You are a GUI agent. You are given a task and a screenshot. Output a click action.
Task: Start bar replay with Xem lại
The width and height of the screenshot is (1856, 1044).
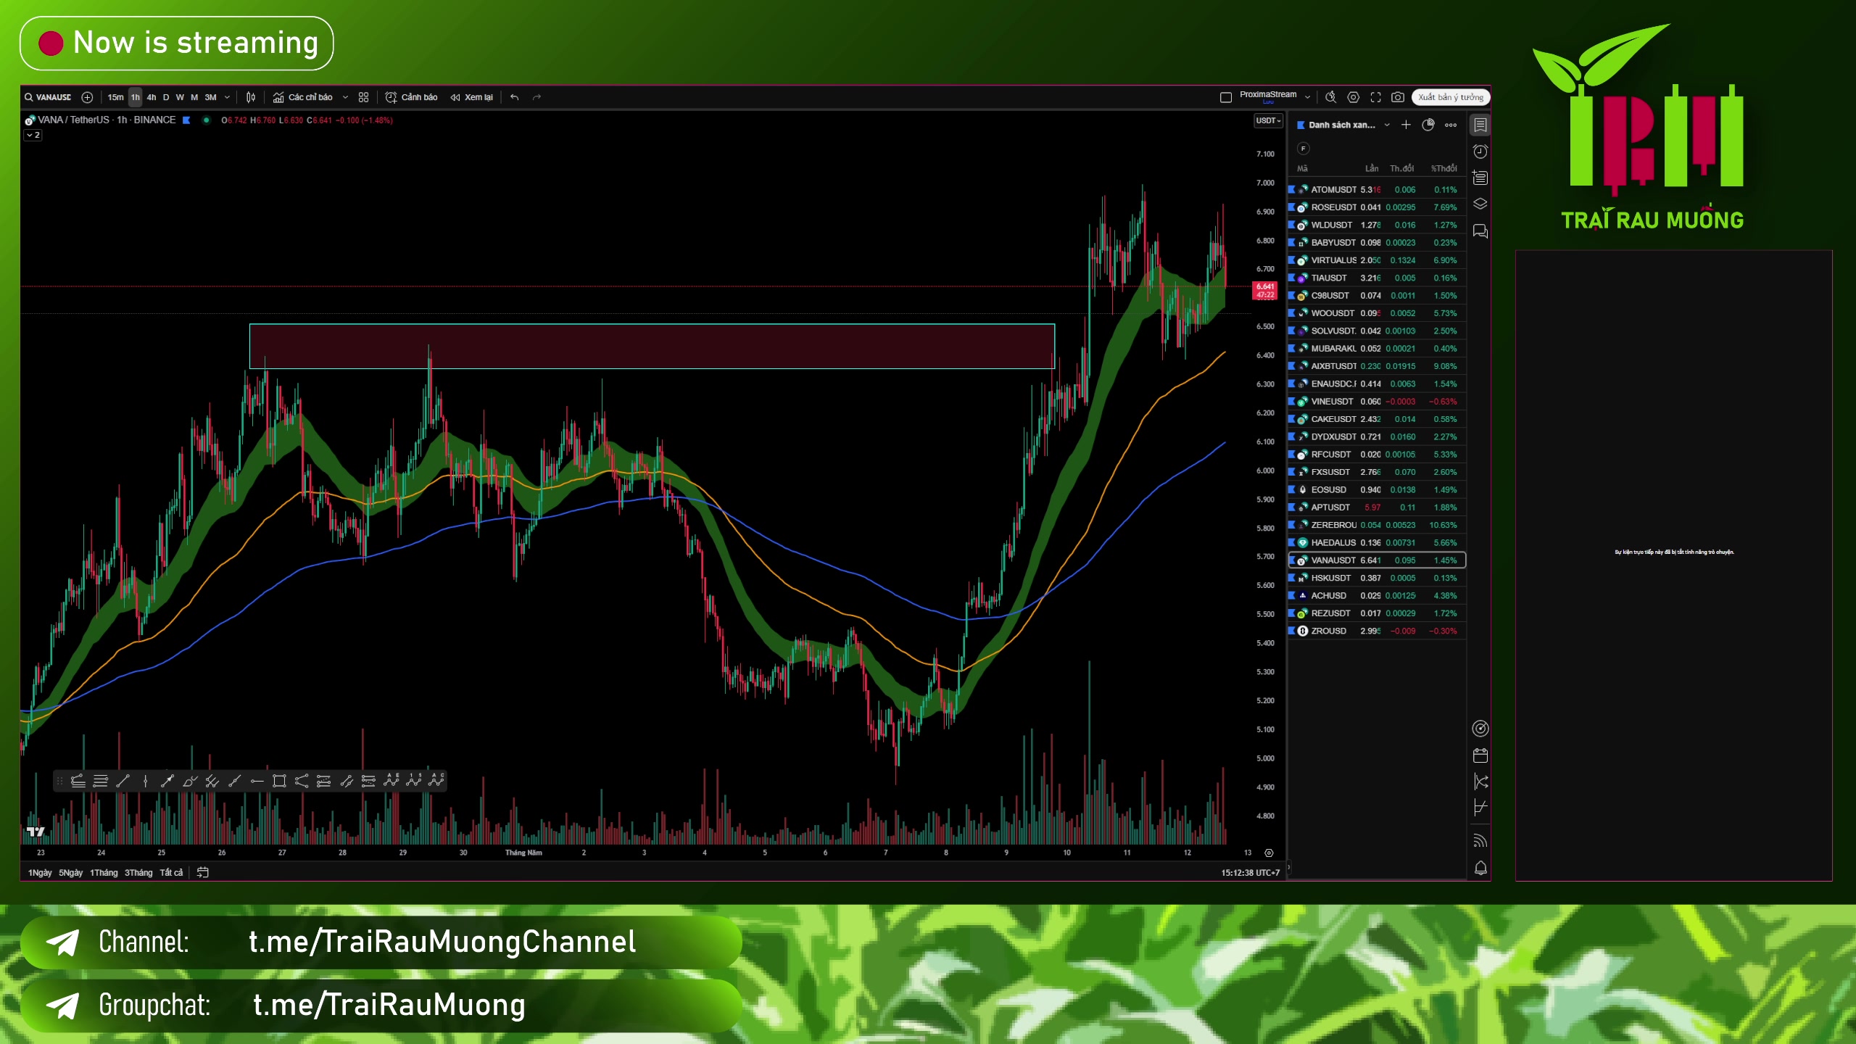click(x=472, y=97)
